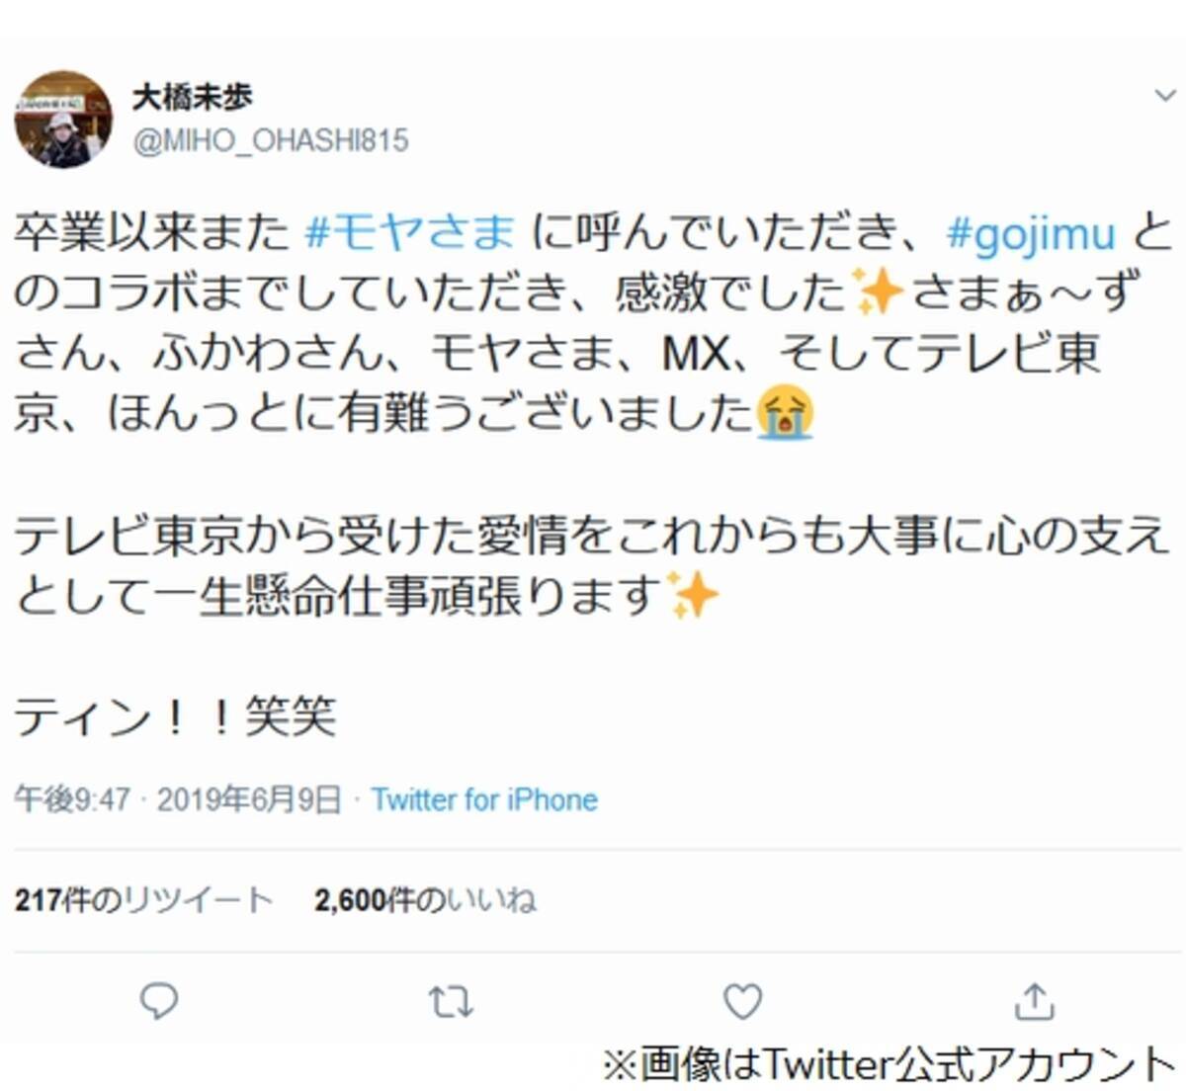Open the tweet options chevron menu

pos(1163,95)
